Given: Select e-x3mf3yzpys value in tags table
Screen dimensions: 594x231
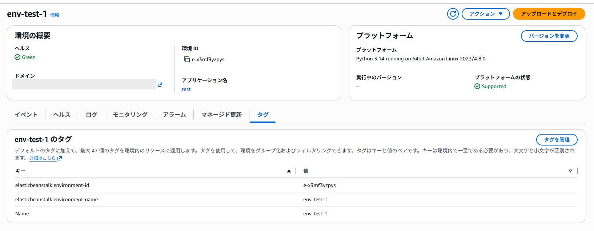Looking at the screenshot, I should pyautogui.click(x=320, y=185).
